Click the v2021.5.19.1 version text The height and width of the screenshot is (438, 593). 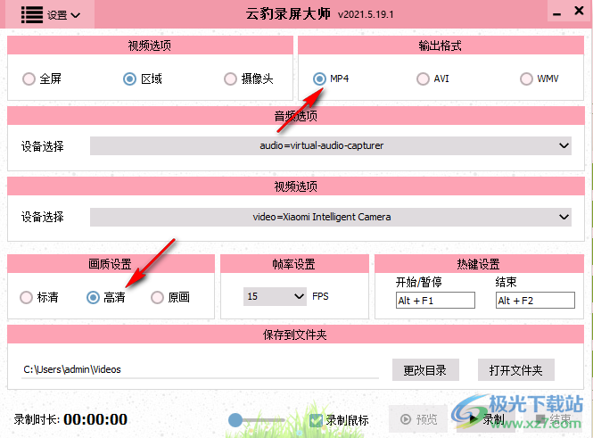point(366,15)
